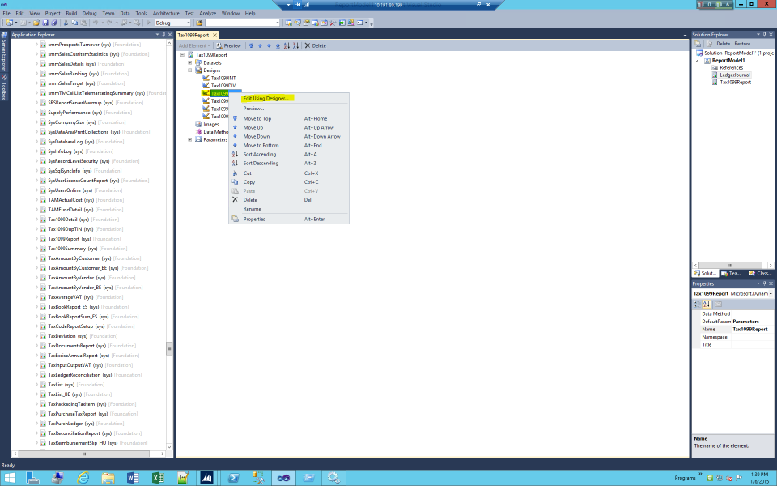Click the Save icon on the Standard toolbar
Image resolution: width=777 pixels, height=486 pixels.
(x=45, y=23)
